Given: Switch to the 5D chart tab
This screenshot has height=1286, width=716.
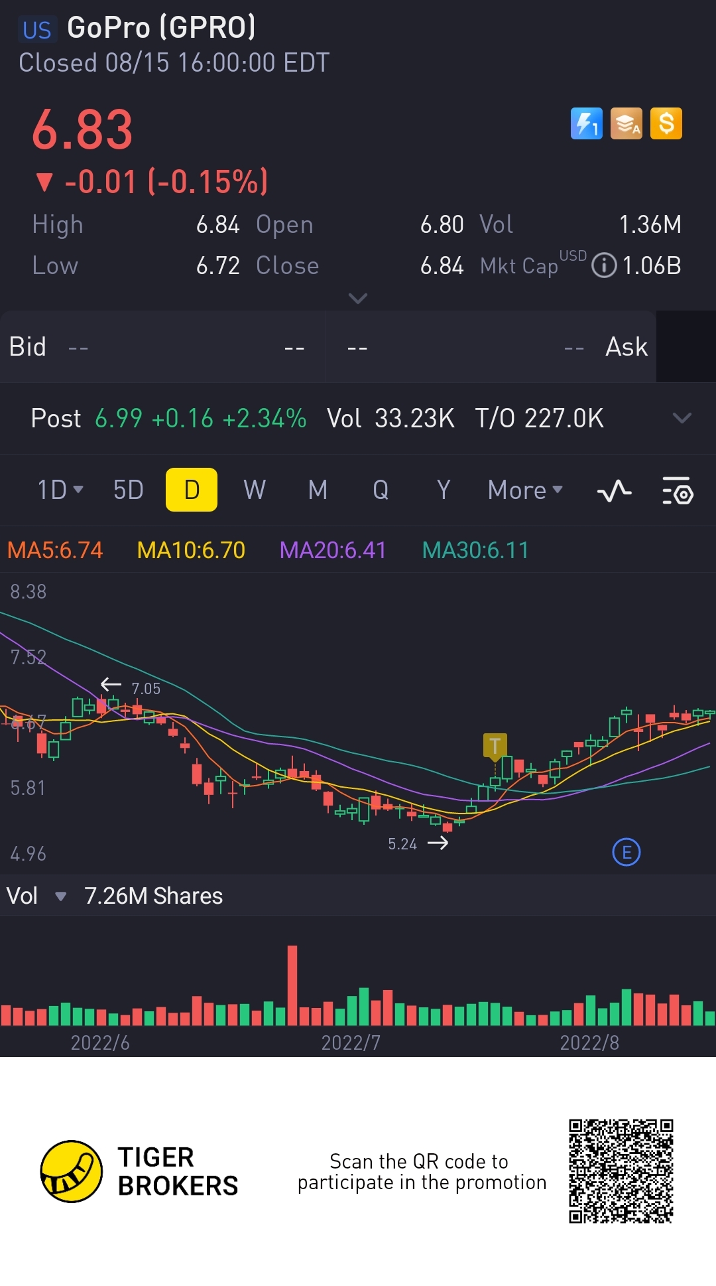Looking at the screenshot, I should coord(129,490).
